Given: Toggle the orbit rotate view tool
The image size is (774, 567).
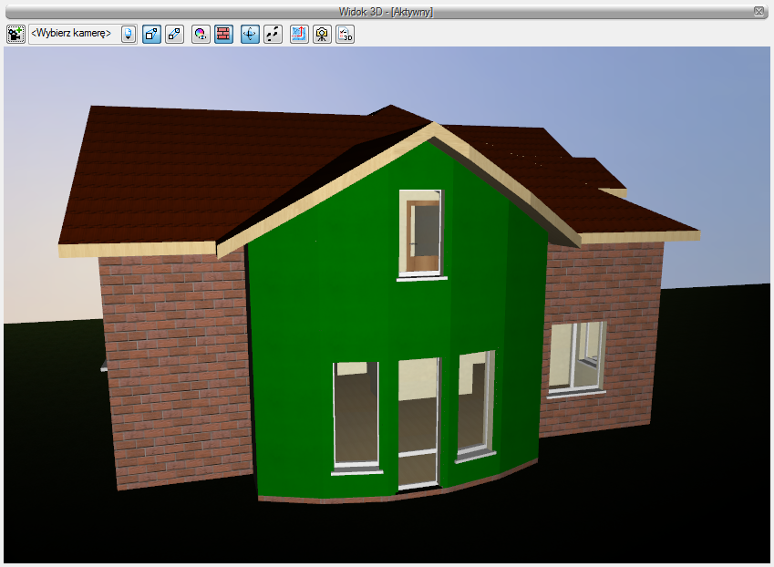Looking at the screenshot, I should click(x=251, y=34).
